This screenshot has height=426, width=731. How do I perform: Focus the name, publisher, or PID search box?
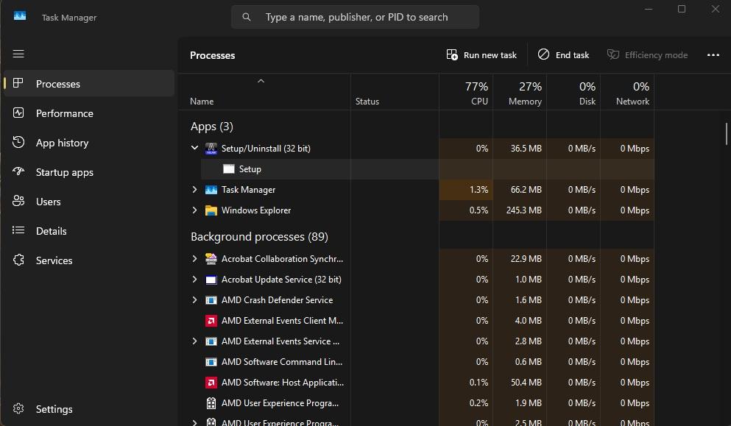click(x=356, y=17)
